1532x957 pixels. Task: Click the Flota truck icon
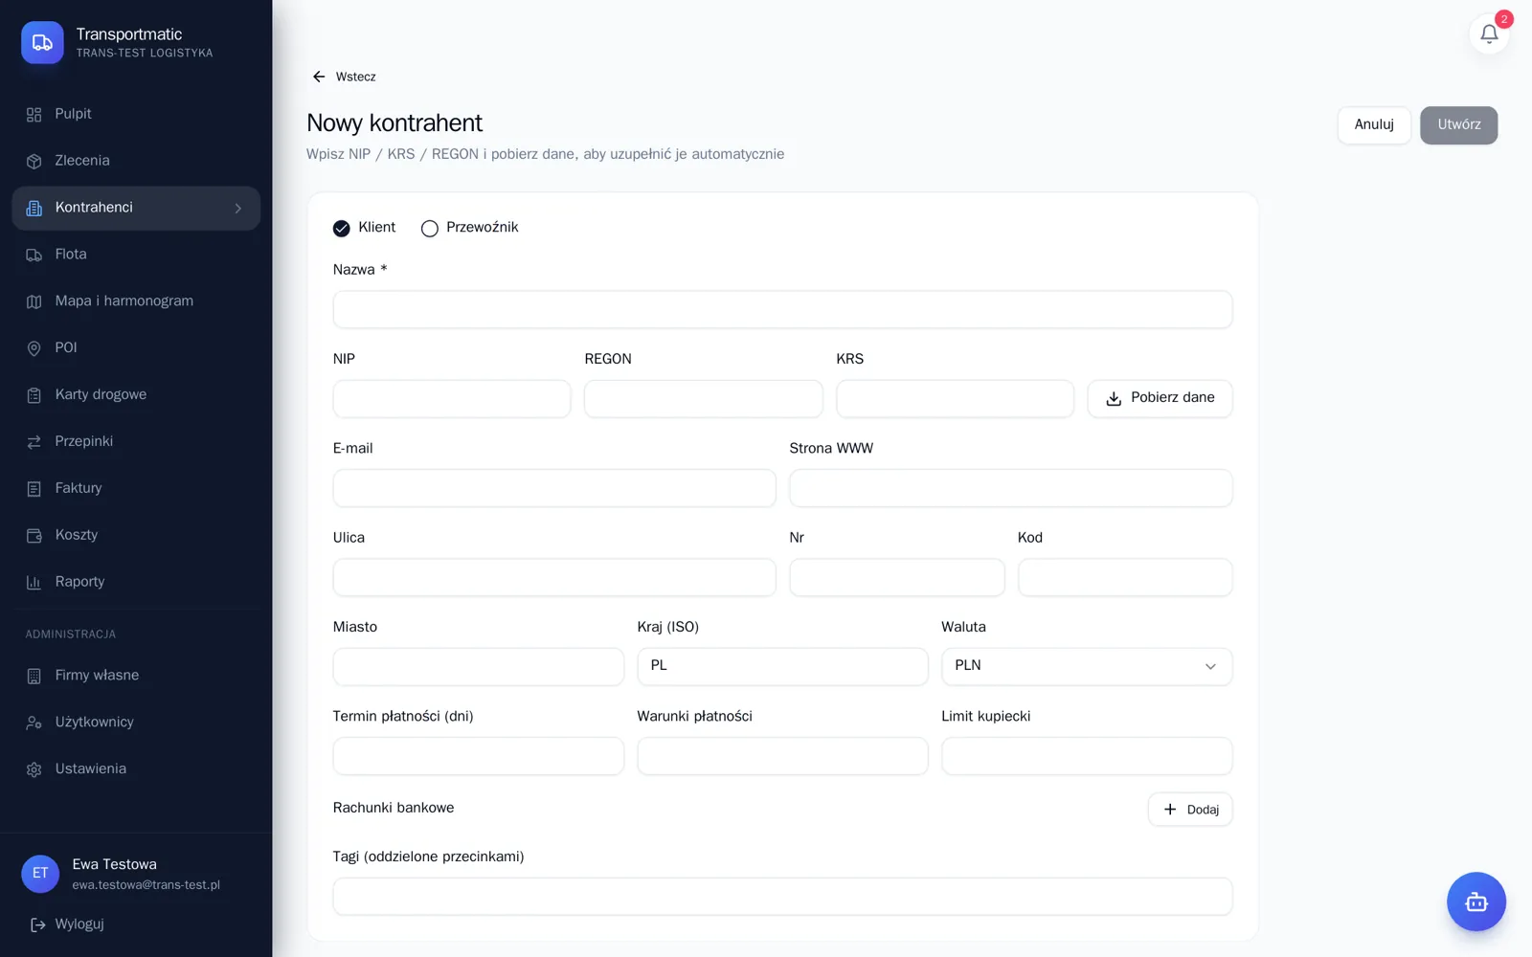[34, 256]
